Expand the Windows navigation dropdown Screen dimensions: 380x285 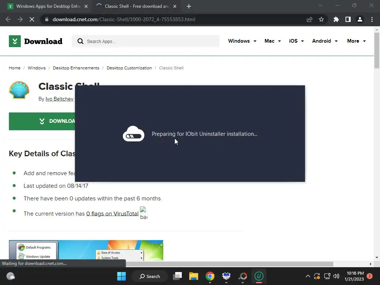click(242, 41)
